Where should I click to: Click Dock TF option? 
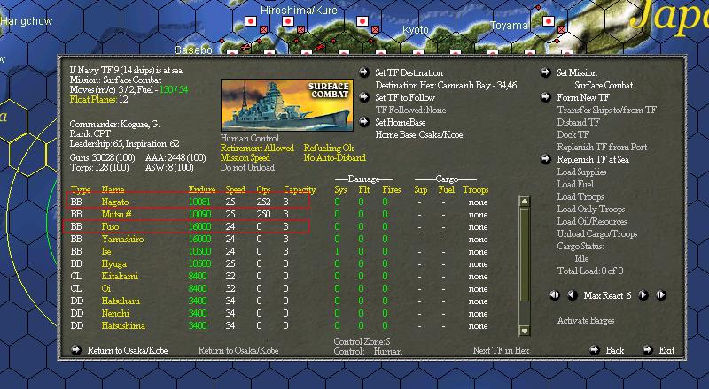(x=573, y=134)
